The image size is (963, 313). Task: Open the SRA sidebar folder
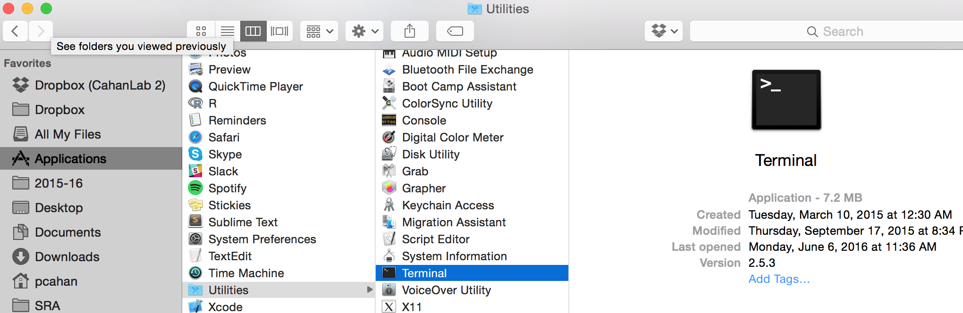(x=91, y=305)
